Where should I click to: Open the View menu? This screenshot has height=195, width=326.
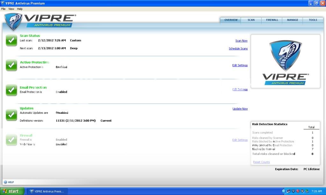point(11,9)
